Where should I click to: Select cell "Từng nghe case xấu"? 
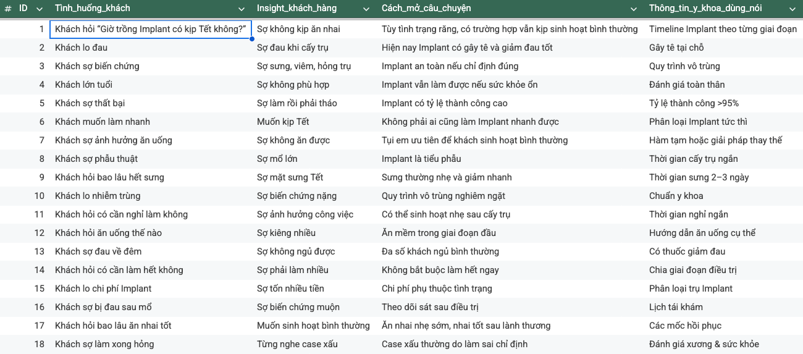[x=314, y=344]
